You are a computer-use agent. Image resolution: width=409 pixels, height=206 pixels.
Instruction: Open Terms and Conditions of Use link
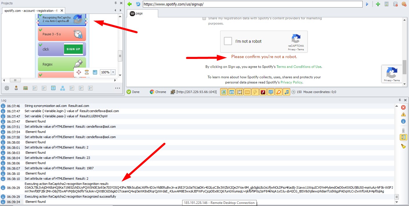[x=299, y=67]
